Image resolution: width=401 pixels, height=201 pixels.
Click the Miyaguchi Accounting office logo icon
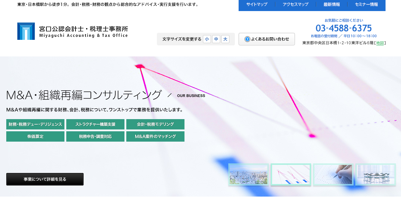click(26, 31)
